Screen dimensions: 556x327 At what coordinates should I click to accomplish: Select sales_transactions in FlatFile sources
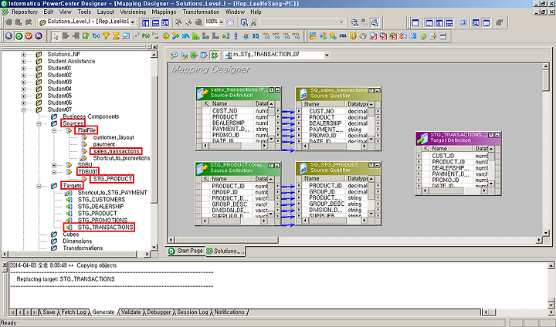116,151
